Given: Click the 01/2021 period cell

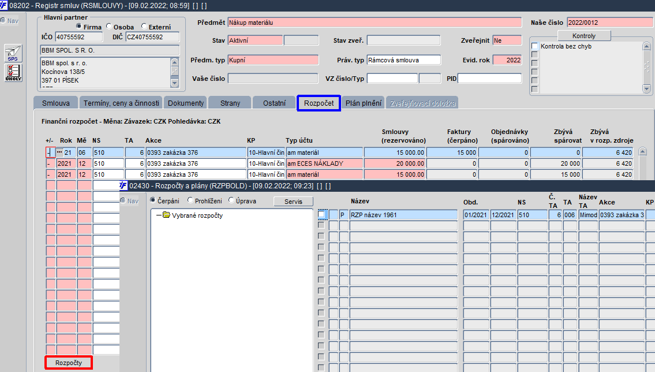Looking at the screenshot, I should point(476,215).
